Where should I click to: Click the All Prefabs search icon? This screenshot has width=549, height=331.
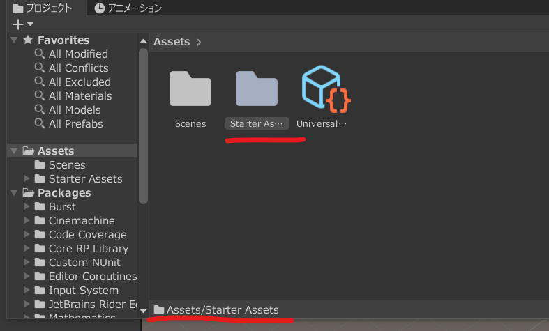tap(40, 123)
